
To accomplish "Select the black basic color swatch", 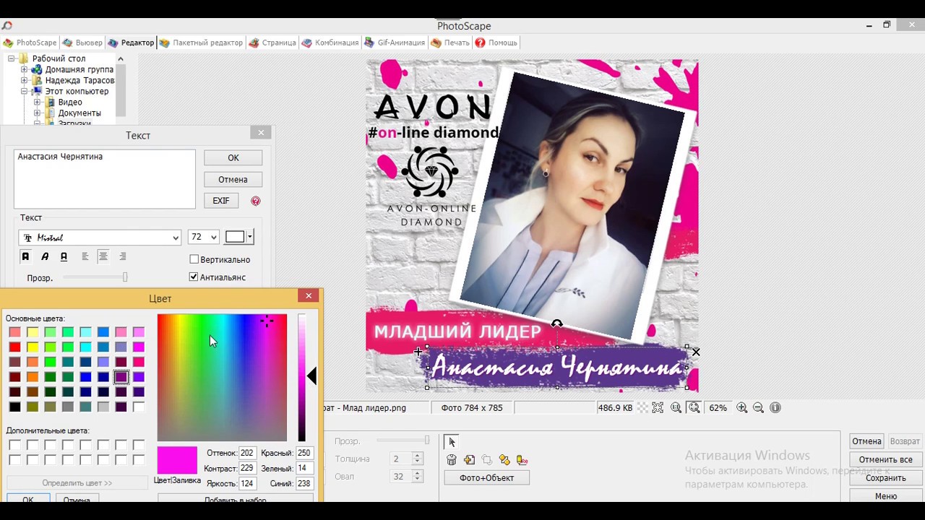I will (x=14, y=407).
